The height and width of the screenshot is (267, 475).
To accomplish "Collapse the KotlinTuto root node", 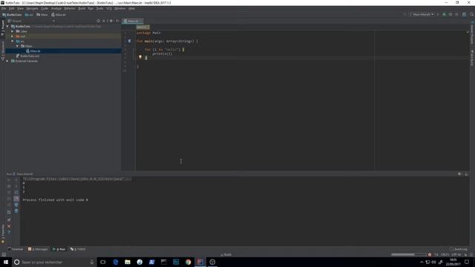I will click(7, 27).
